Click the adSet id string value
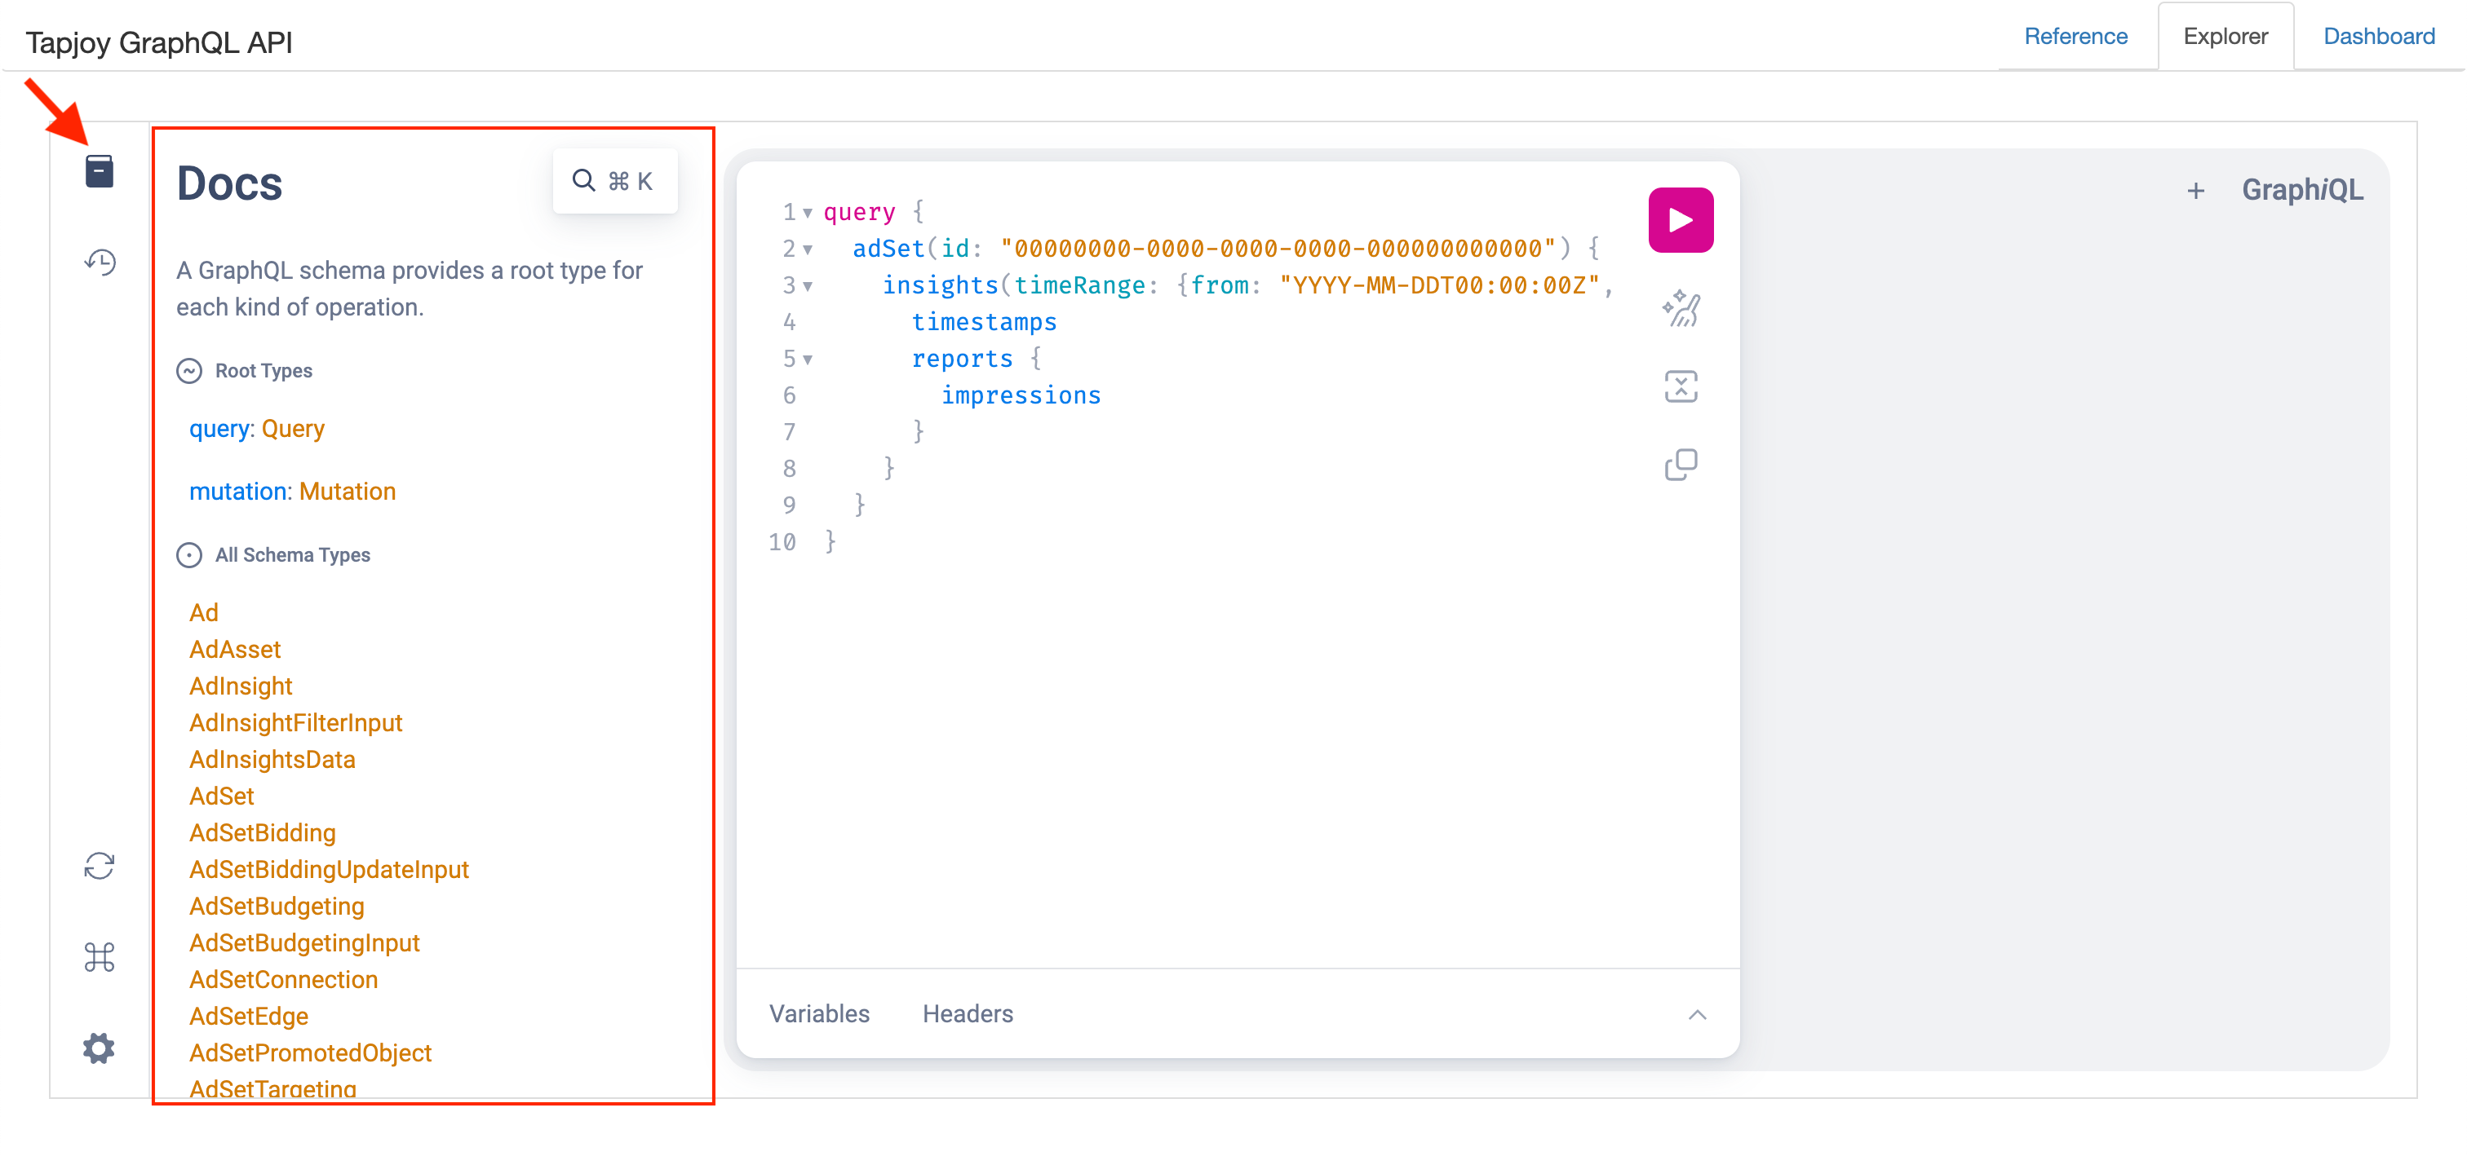2467x1156 pixels. pyautogui.click(x=1278, y=249)
